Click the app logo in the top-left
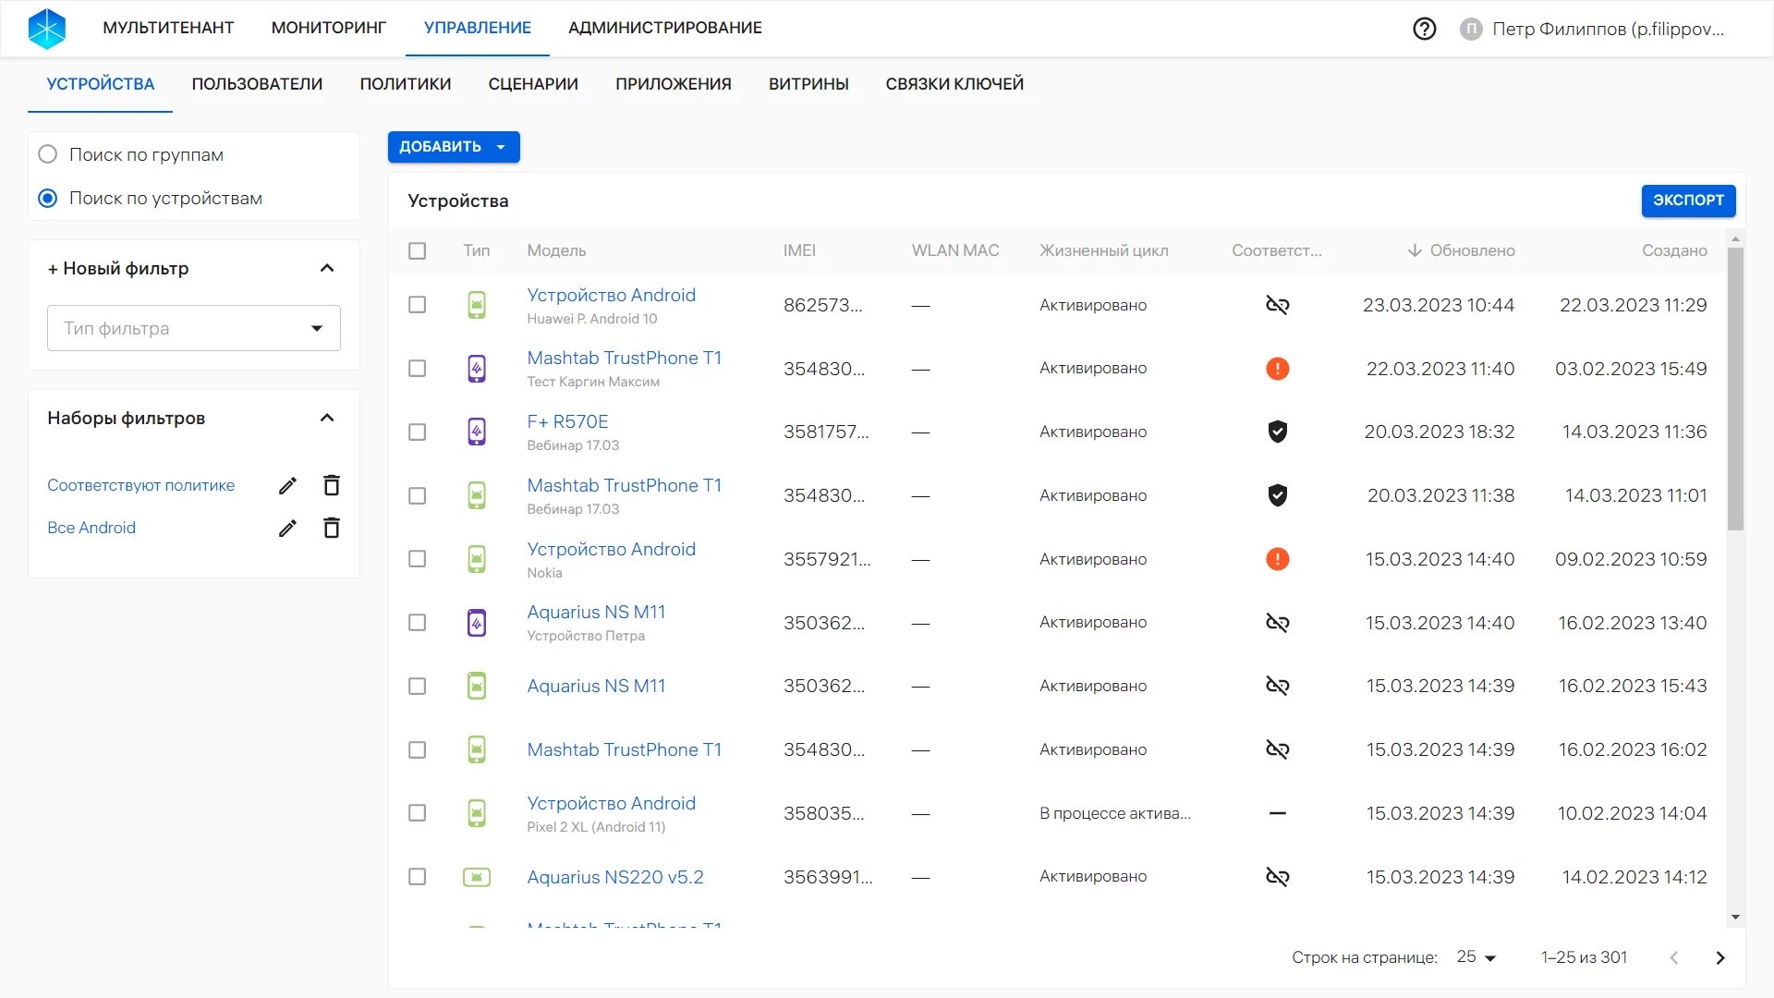1774x998 pixels. pos(46,29)
